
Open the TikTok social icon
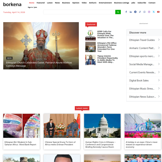140,12
